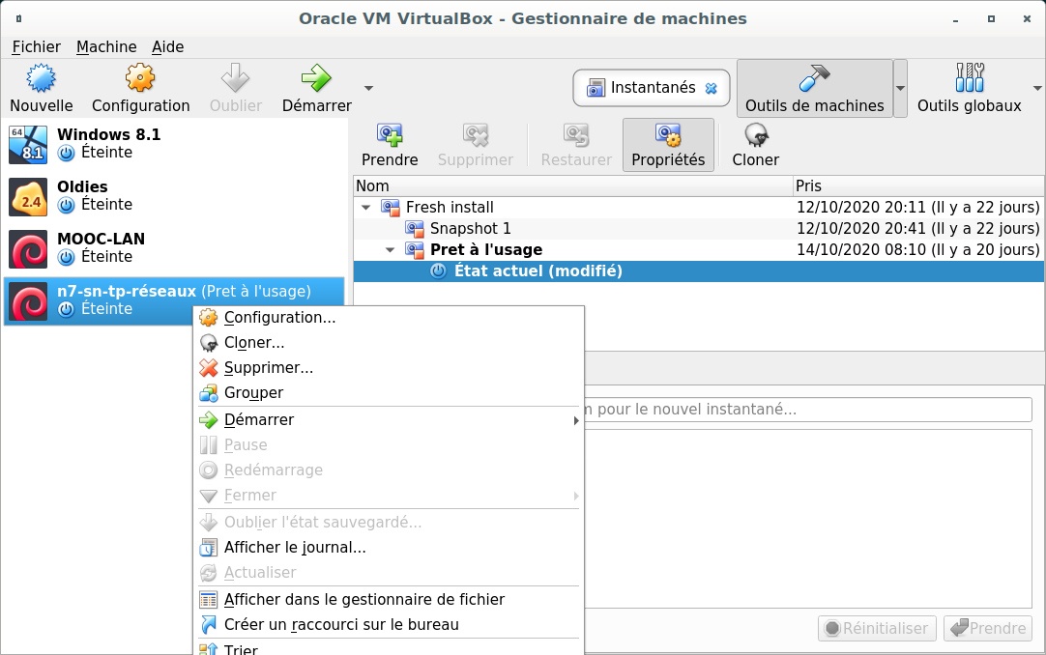This screenshot has width=1046, height=655.
Task: Choose Créer un raccourci sur le bureau
Action: click(389, 625)
